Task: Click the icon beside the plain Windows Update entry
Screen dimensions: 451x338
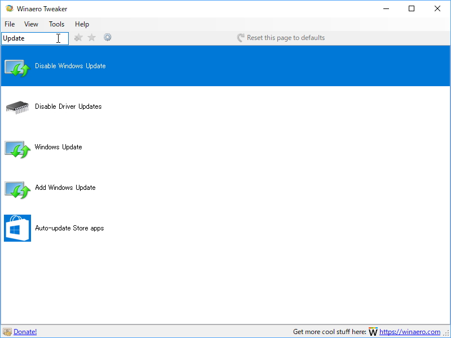Action: 17,149
